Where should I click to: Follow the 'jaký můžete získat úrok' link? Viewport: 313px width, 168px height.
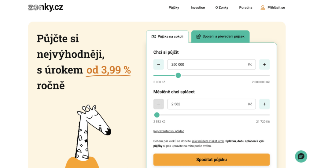point(208,141)
